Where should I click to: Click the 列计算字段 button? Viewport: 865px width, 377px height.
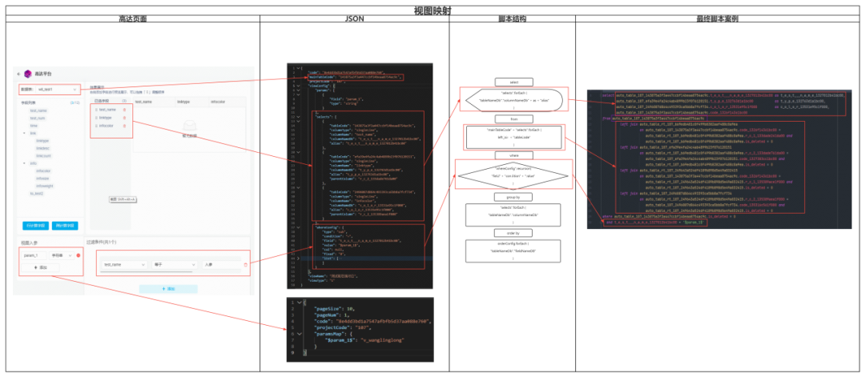65,226
